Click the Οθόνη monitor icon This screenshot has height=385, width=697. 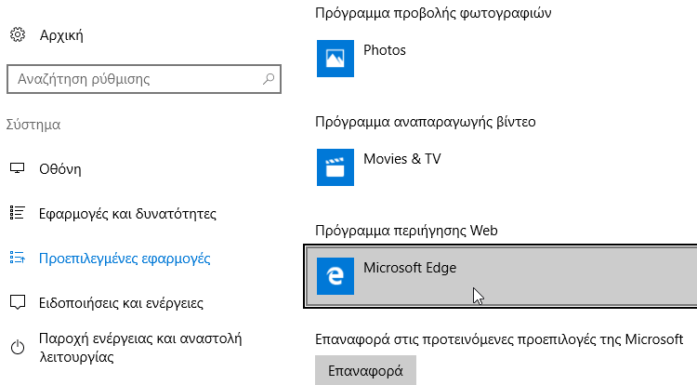click(18, 168)
